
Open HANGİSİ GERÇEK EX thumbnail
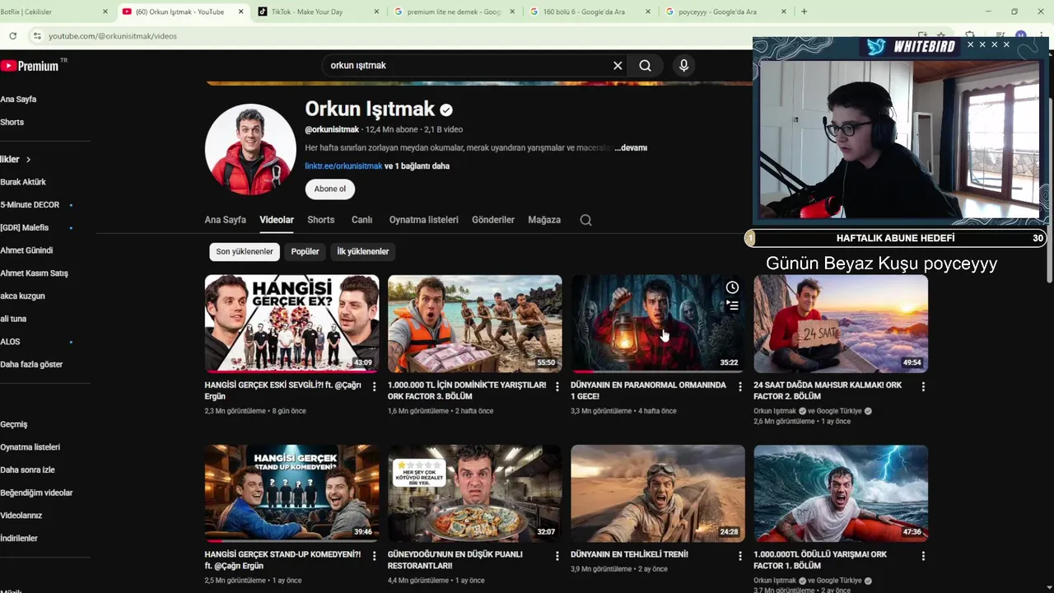[x=292, y=324]
